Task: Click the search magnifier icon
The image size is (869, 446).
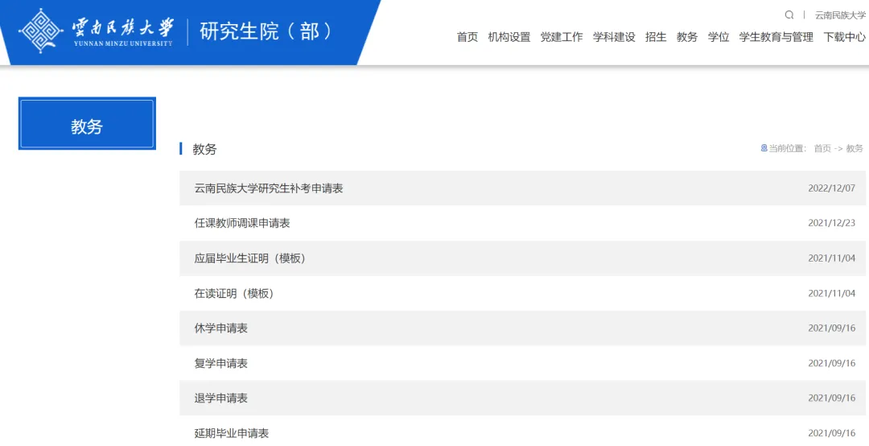Action: (789, 15)
